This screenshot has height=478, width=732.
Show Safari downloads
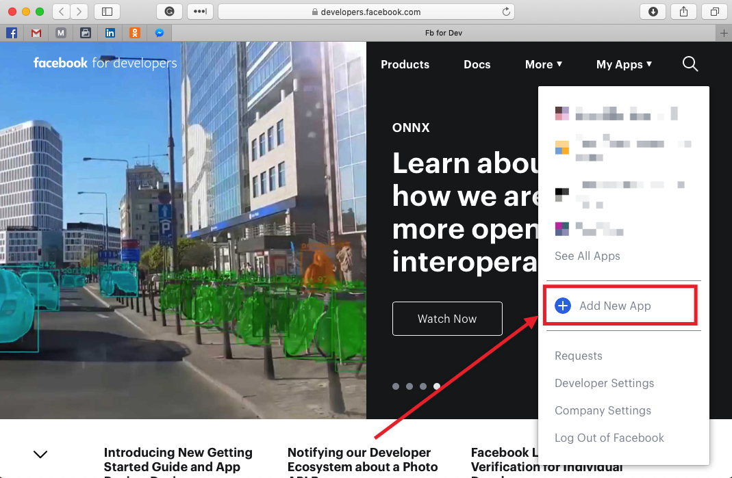coord(653,12)
